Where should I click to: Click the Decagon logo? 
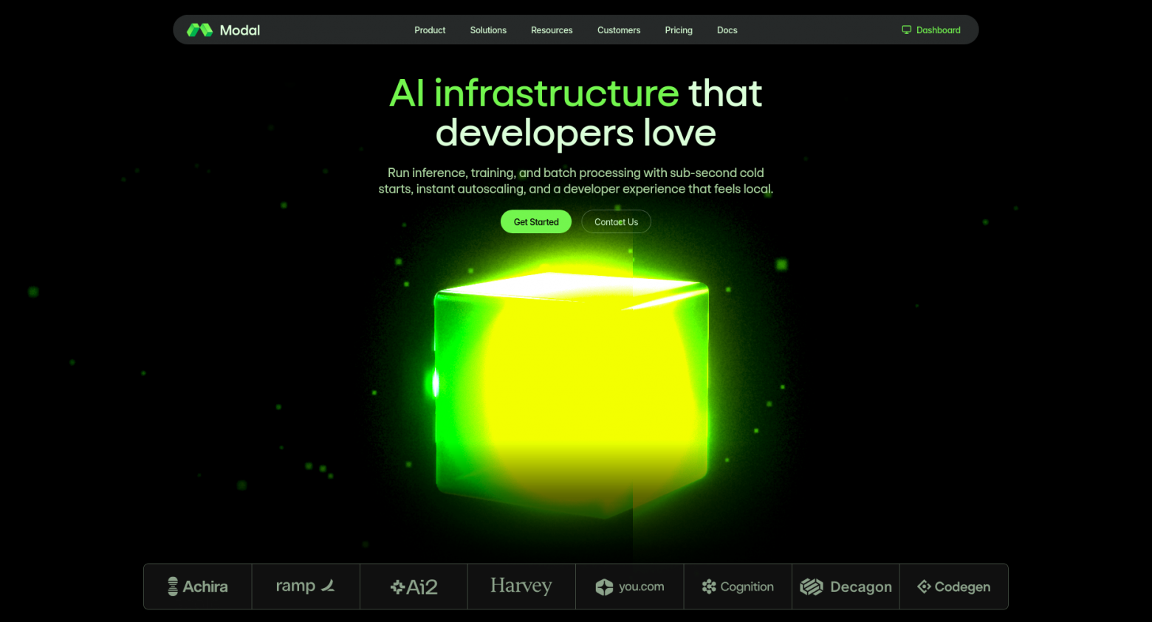846,587
